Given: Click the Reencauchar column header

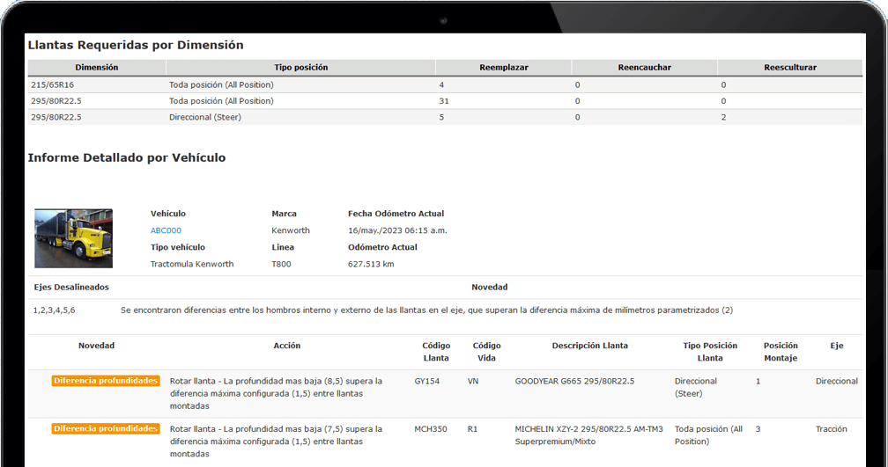Looking at the screenshot, I should pyautogui.click(x=644, y=68).
